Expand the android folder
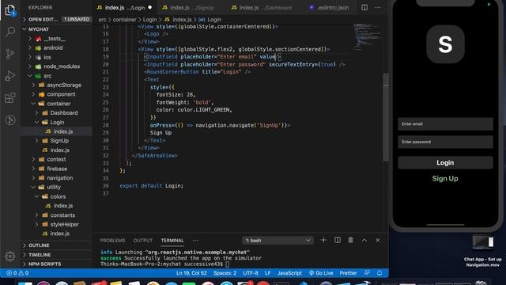 [56, 47]
